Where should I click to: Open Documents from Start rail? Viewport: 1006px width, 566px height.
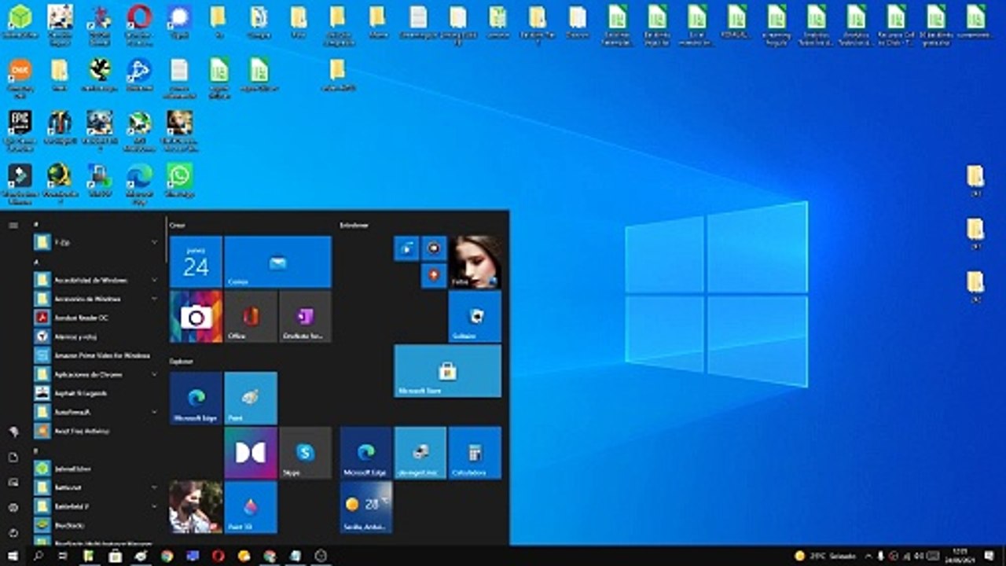point(13,457)
